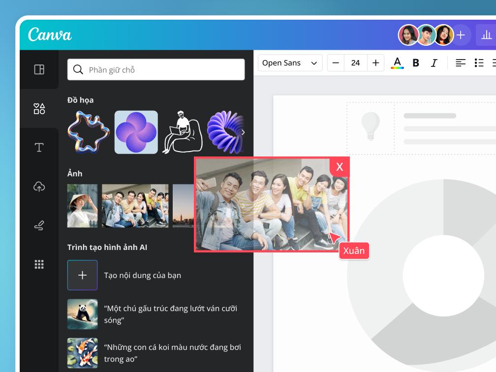Toggle bold formatting
This screenshot has height=372, width=496.
[x=416, y=63]
